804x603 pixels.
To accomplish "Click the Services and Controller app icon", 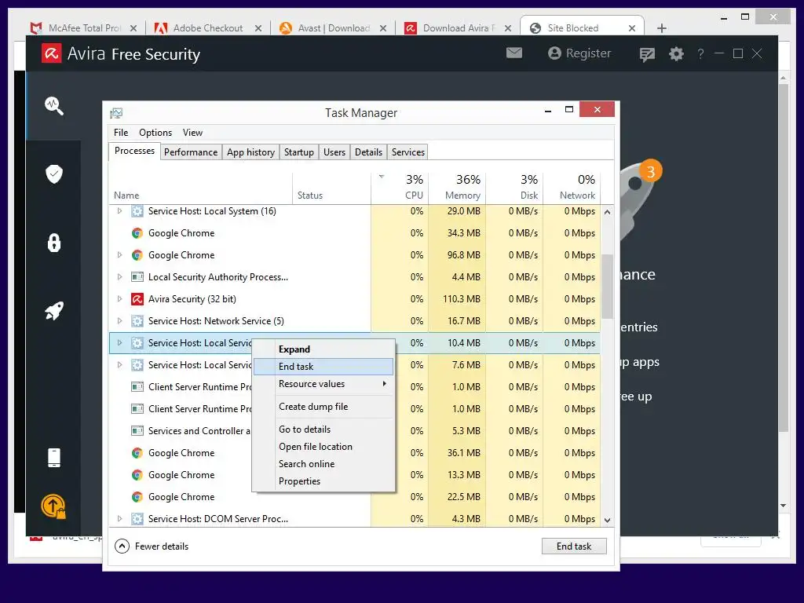I will 137,431.
